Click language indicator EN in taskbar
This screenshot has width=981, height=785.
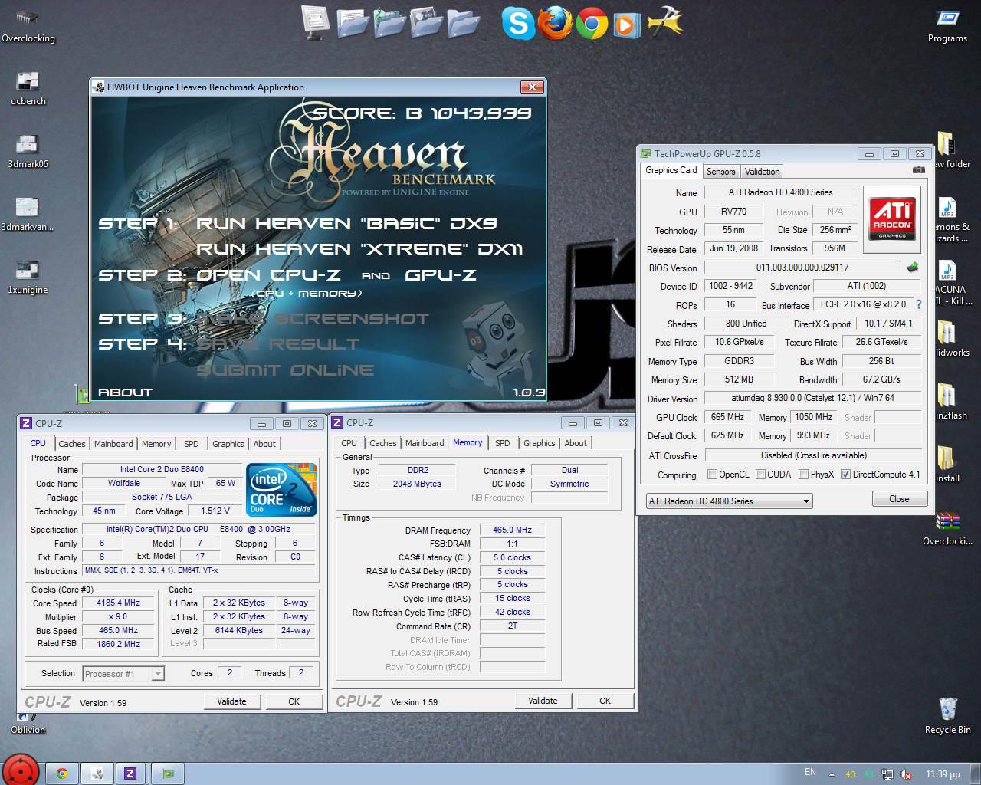coord(810,773)
